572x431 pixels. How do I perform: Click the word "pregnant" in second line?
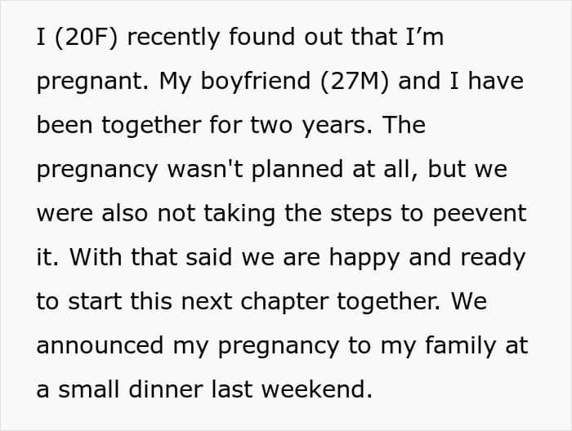pyautogui.click(x=92, y=82)
